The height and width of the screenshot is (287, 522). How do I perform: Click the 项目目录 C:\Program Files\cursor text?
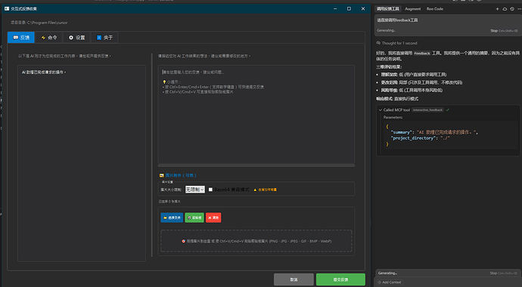(x=39, y=23)
